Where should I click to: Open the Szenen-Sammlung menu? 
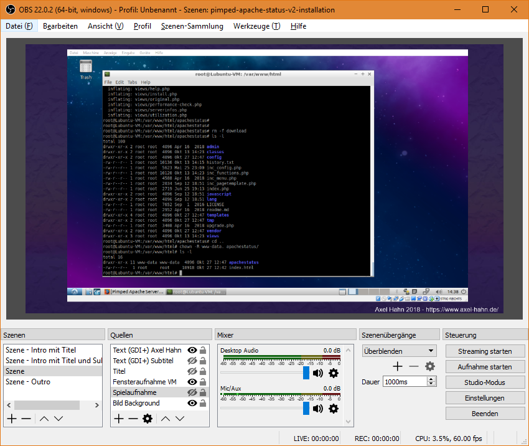click(x=192, y=26)
